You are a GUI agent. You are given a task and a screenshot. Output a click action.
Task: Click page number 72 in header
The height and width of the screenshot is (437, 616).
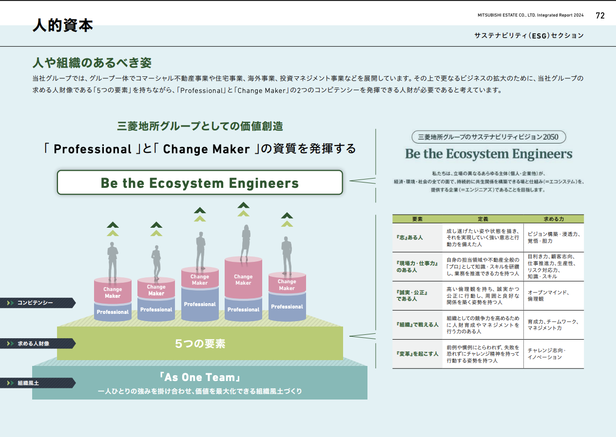pos(600,15)
